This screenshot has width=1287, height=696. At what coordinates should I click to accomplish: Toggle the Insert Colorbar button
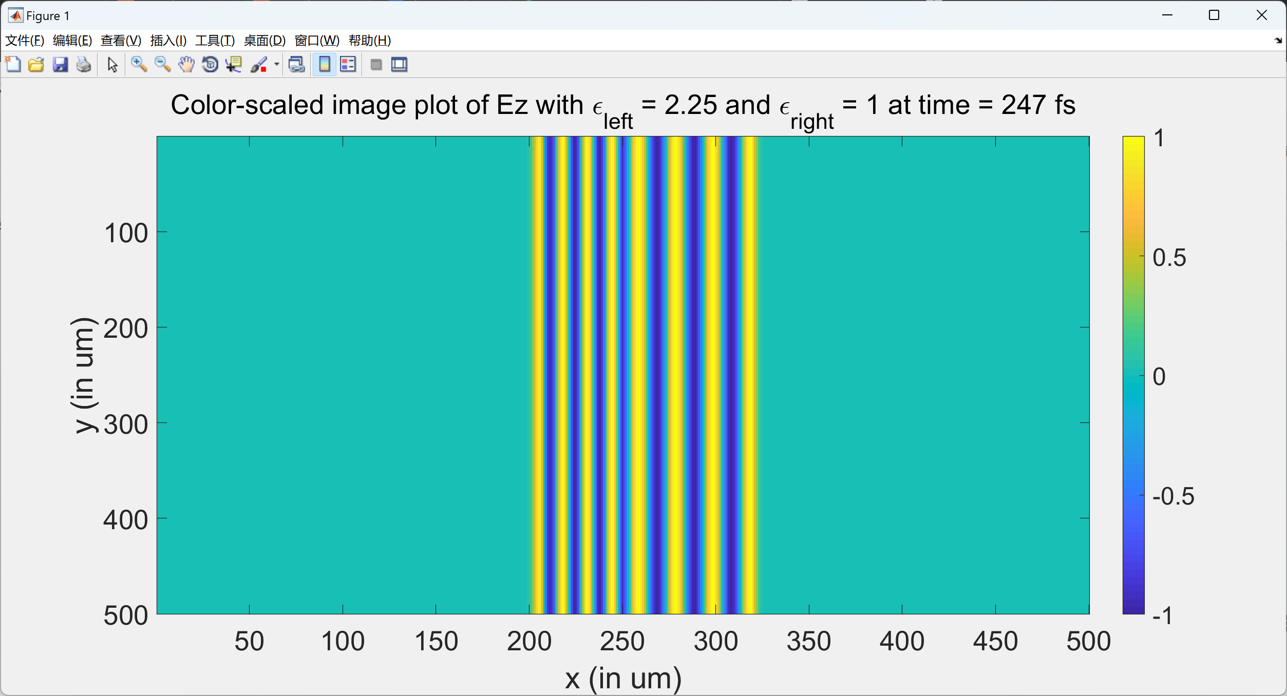(325, 65)
